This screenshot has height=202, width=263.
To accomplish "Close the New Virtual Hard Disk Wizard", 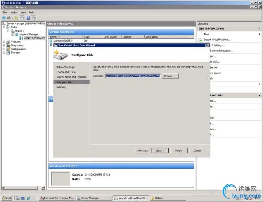I will [x=207, y=45].
